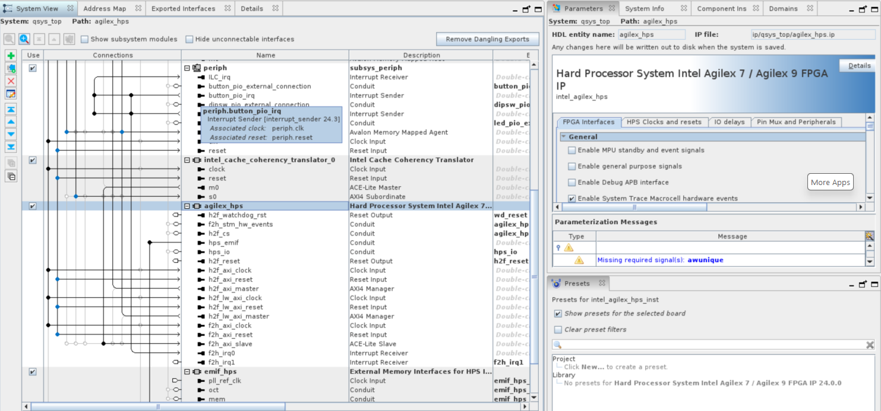Enable Show subsystem modules checkbox
The image size is (881, 411).
[85, 39]
